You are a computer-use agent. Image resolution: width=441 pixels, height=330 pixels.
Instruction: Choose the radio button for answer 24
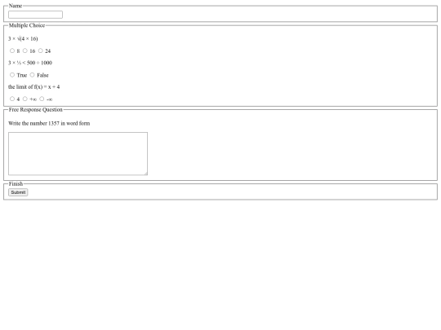(41, 51)
